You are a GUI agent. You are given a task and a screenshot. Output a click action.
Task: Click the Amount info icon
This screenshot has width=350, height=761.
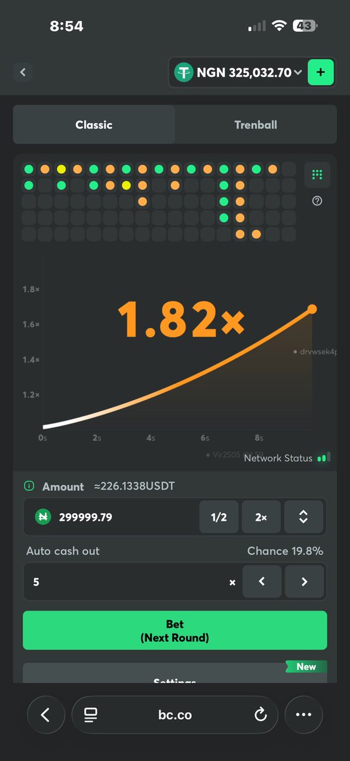pyautogui.click(x=28, y=486)
